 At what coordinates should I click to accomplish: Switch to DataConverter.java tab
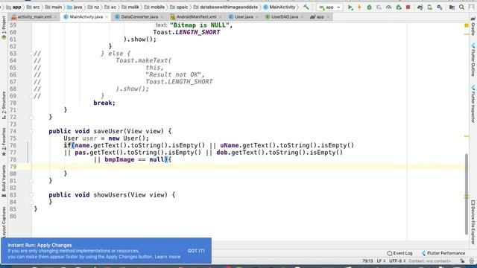pos(139,16)
